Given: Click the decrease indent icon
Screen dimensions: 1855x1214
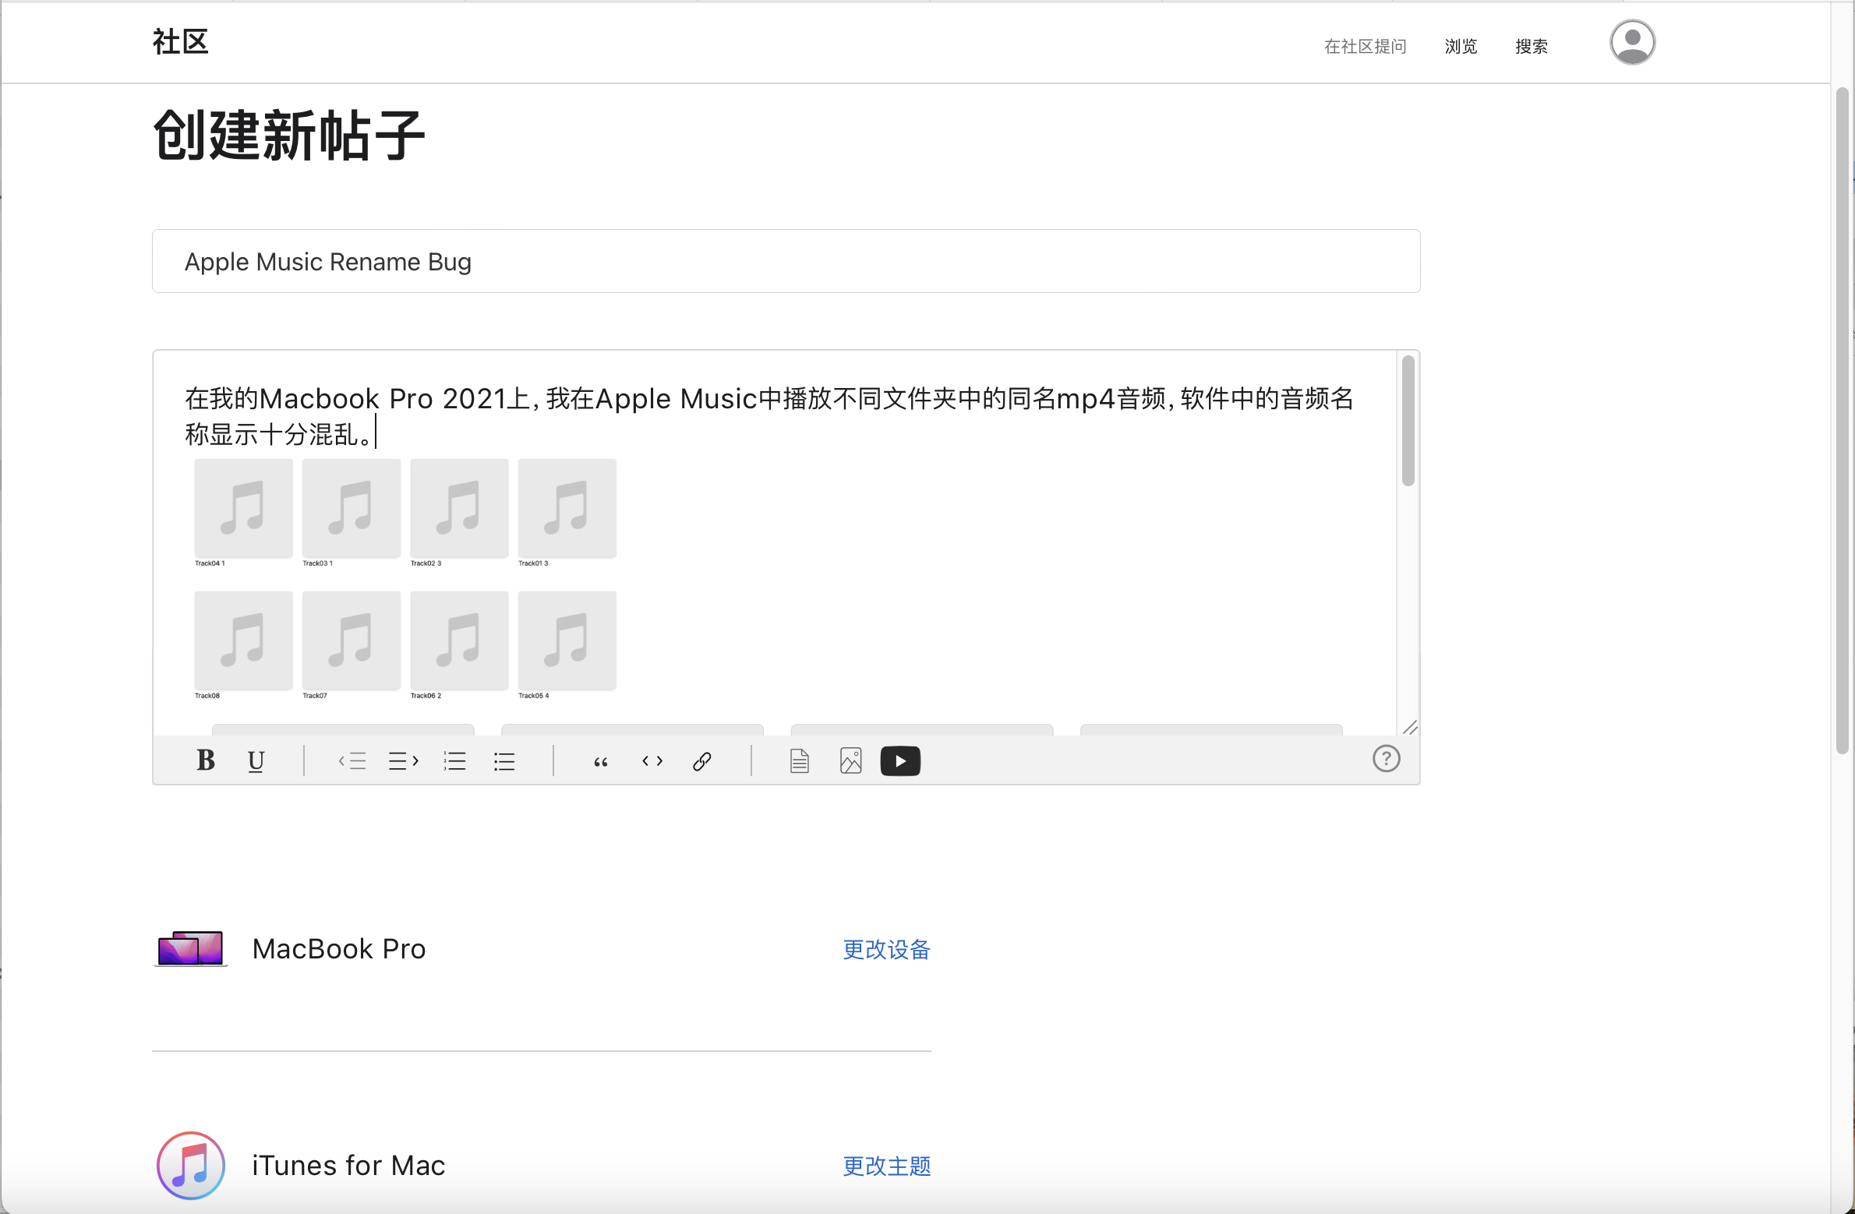Looking at the screenshot, I should point(352,761).
